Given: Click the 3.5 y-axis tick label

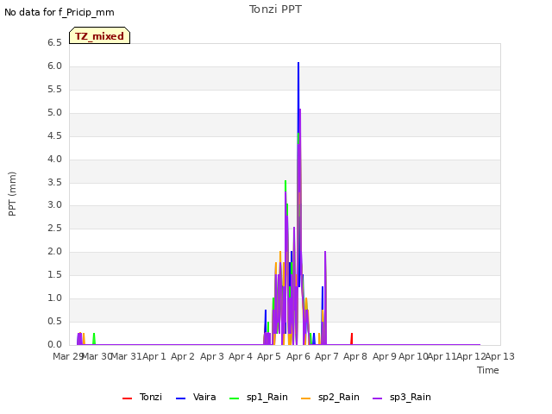Looking at the screenshot, I should tap(54, 182).
